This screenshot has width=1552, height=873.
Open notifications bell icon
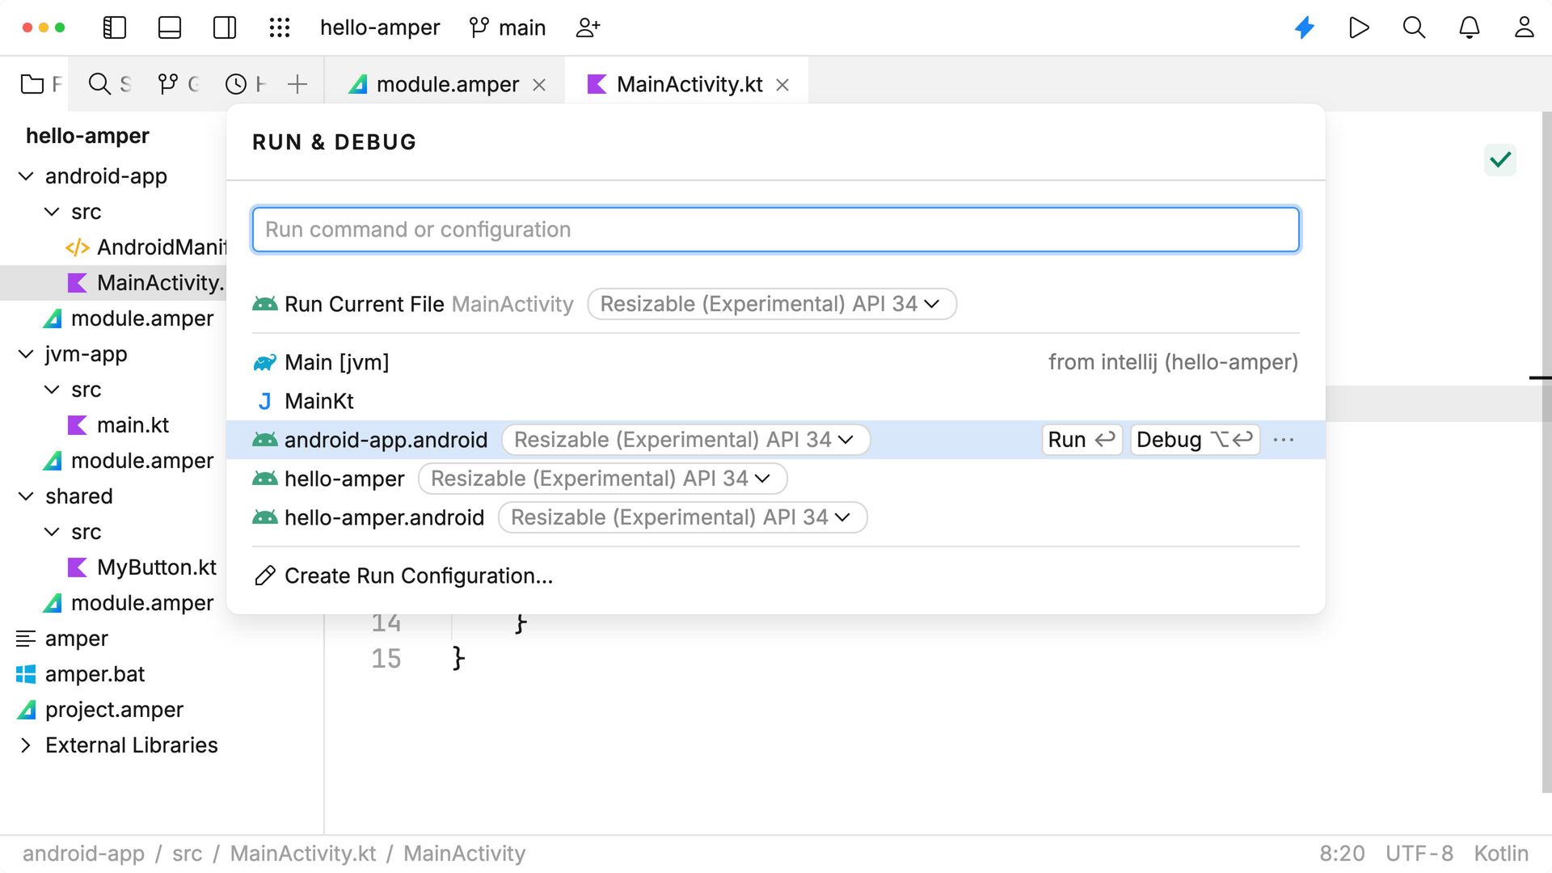point(1470,27)
